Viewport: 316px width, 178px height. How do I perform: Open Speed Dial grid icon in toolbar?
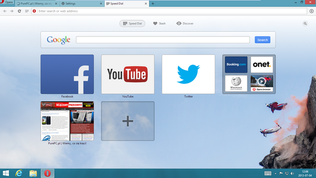click(27, 11)
